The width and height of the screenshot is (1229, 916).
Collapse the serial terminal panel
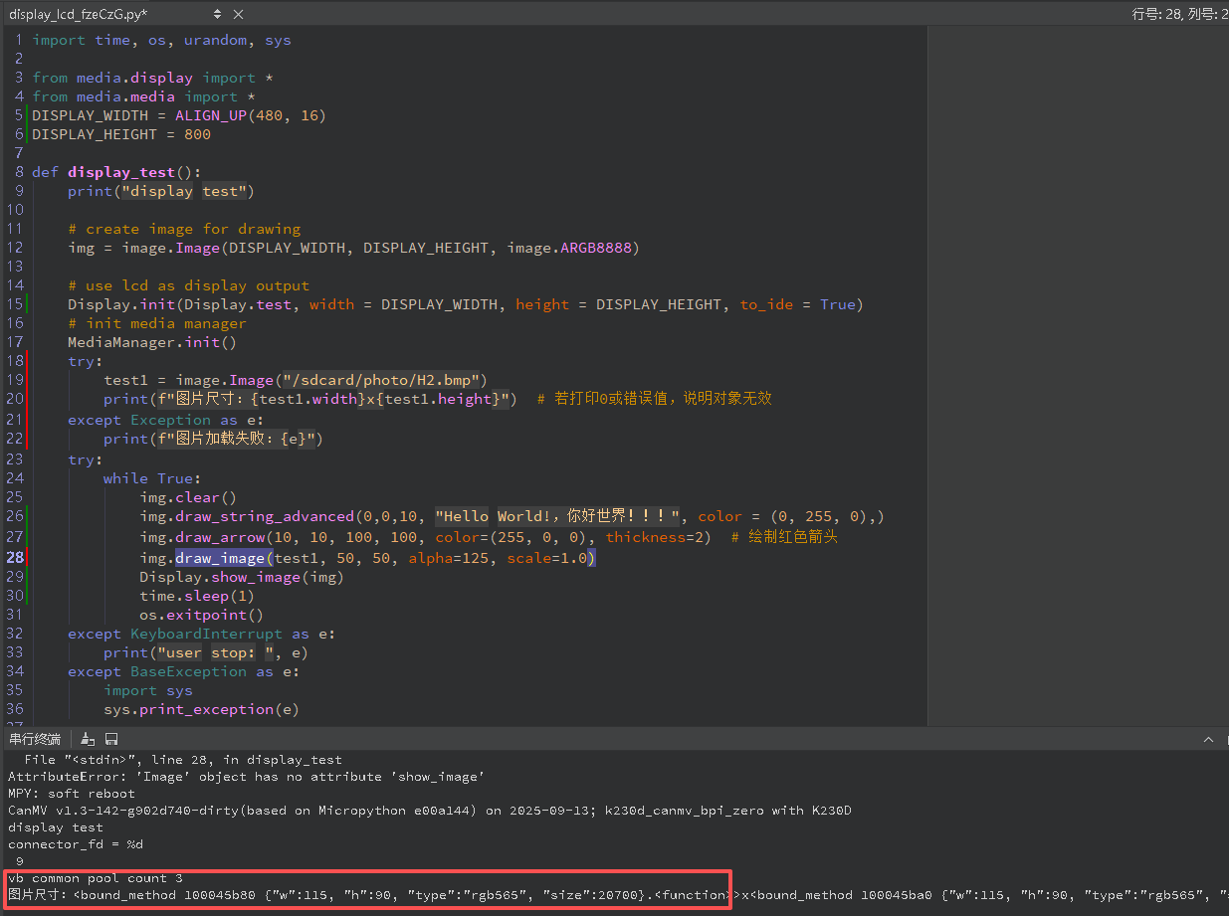coord(1208,739)
